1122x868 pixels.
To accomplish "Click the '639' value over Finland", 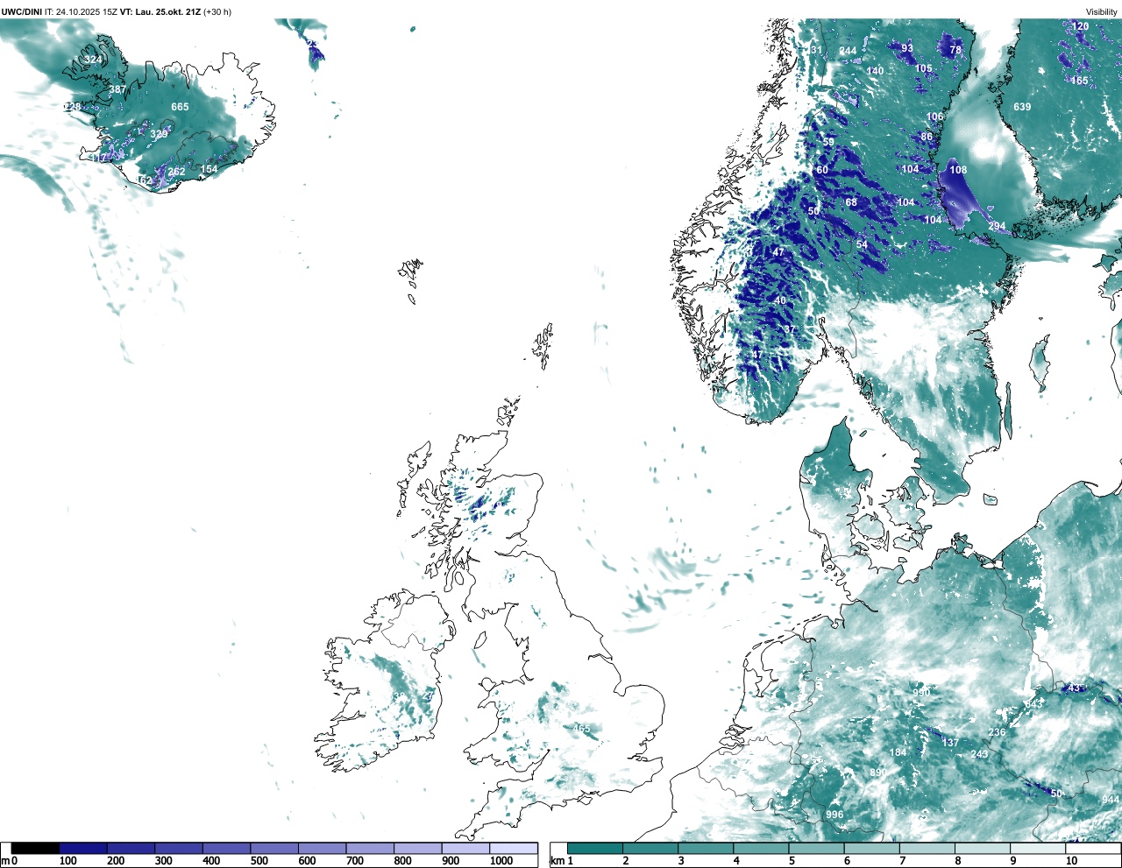I will (x=1022, y=107).
